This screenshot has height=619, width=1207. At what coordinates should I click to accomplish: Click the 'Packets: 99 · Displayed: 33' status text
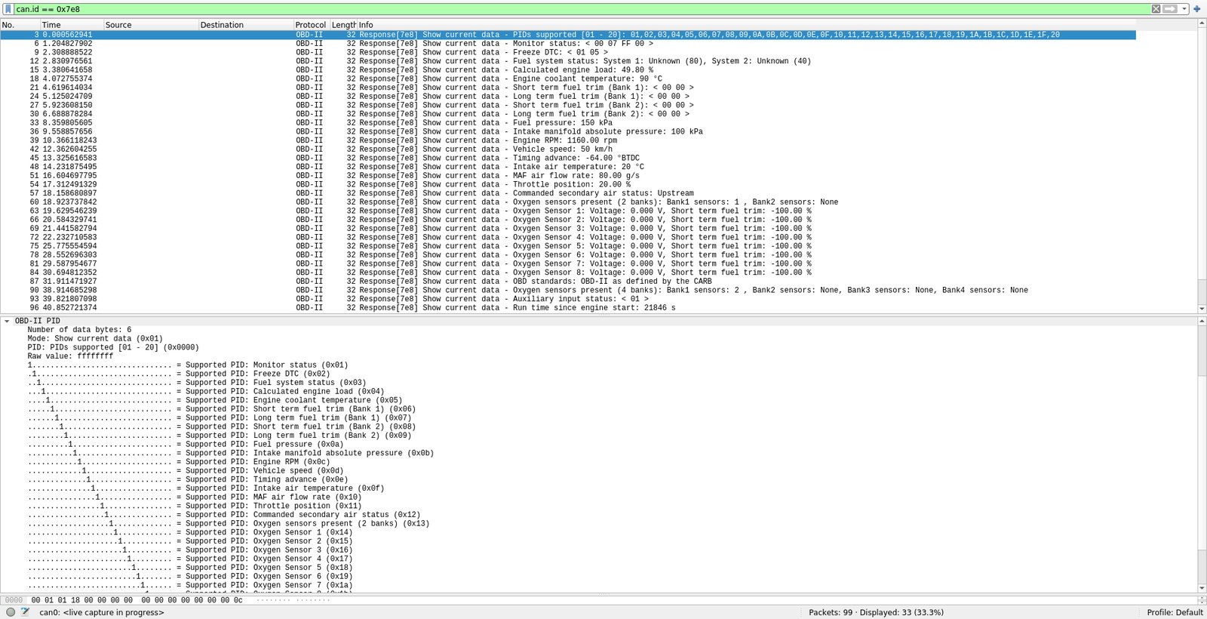(876, 612)
